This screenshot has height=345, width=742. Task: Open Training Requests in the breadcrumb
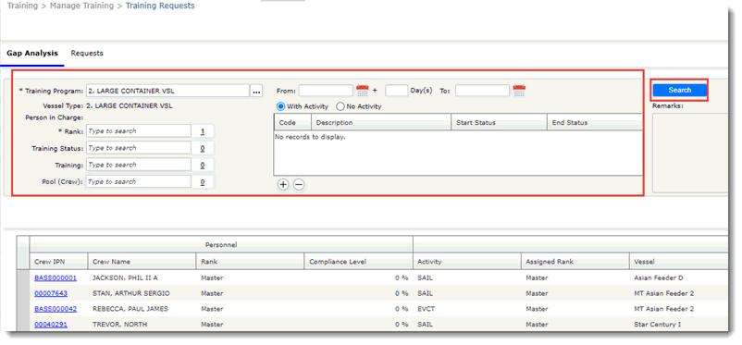(x=160, y=6)
